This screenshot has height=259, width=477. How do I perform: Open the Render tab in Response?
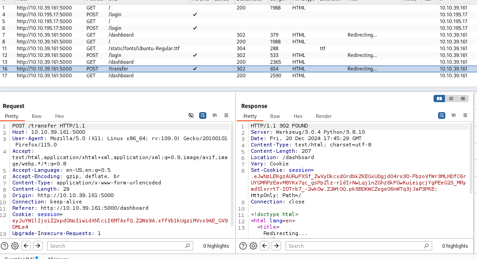pos(324,116)
